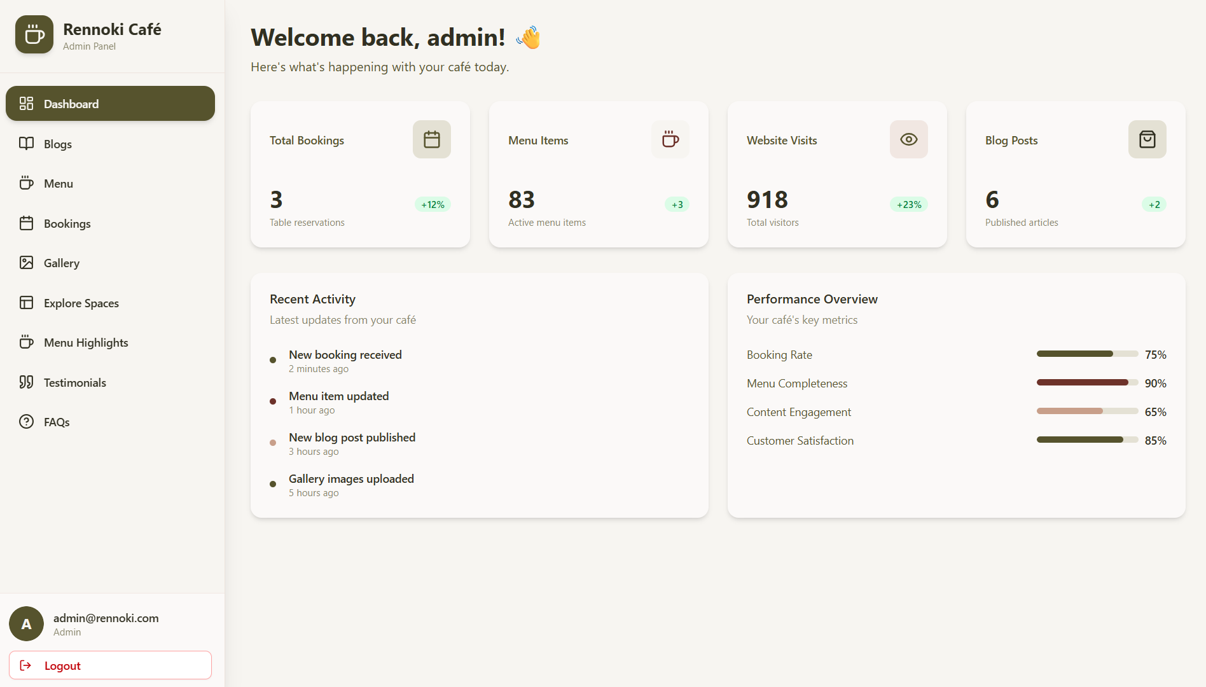Open Menu Highlights
Viewport: 1206px width, 687px height.
pos(110,342)
